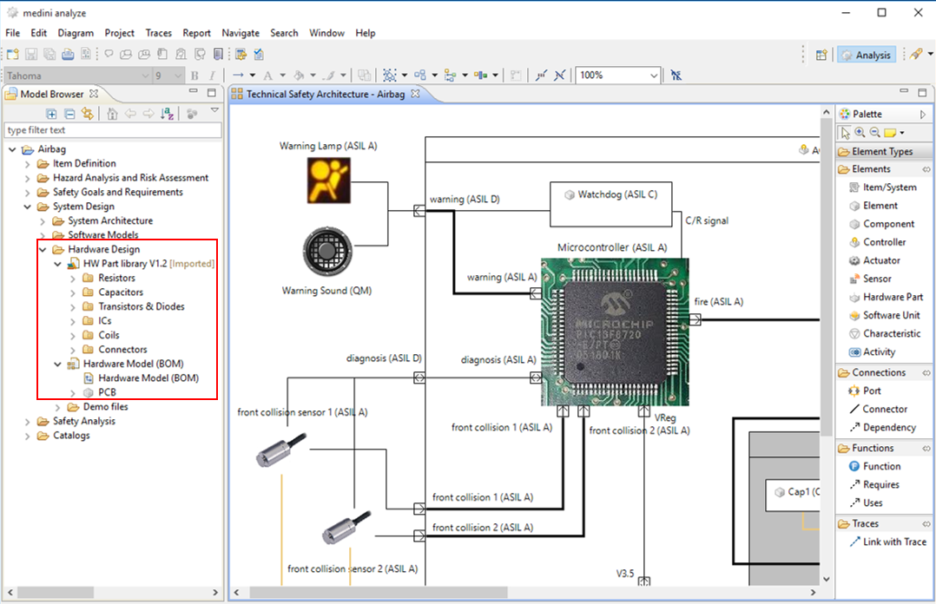Close the Technical Safety Architecture tab

[415, 94]
